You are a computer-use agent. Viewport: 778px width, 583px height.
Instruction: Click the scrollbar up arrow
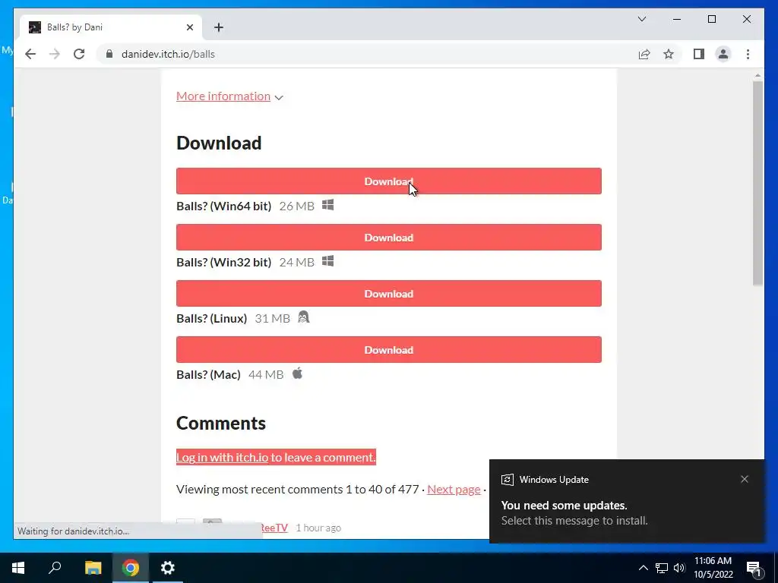pyautogui.click(x=757, y=76)
